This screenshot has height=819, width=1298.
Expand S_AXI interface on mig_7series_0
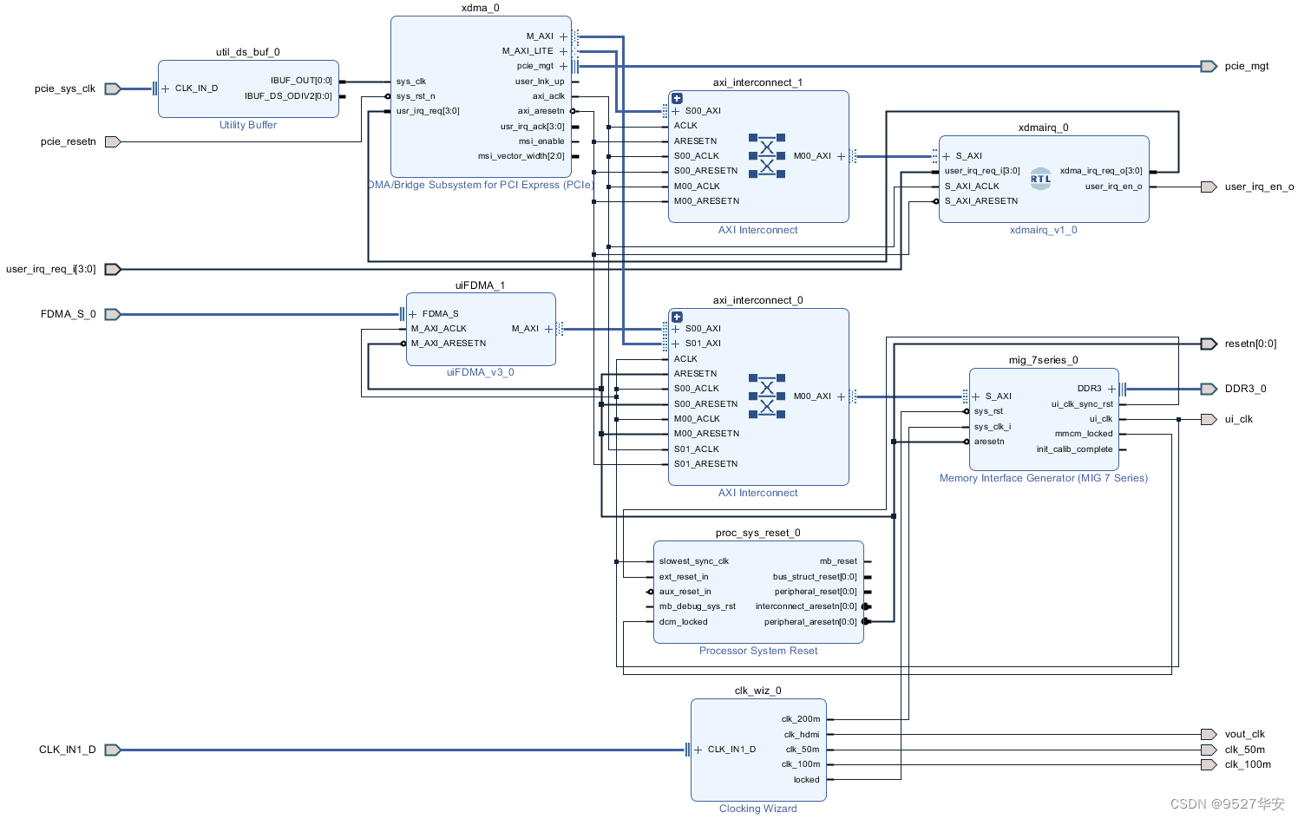[976, 396]
